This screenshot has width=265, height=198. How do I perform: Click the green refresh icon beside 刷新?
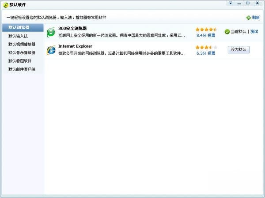coord(248,17)
